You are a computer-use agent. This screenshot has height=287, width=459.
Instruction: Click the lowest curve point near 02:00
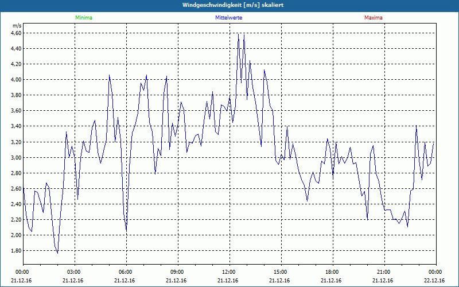tap(58, 253)
